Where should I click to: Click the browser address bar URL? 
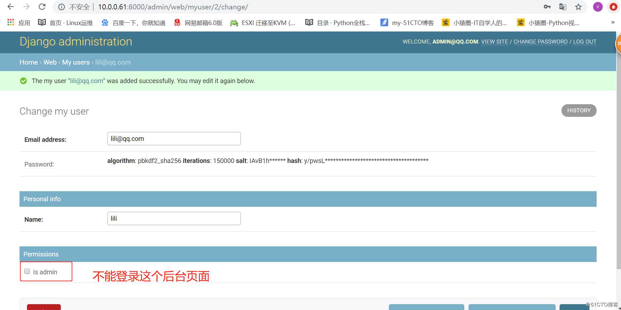[173, 7]
